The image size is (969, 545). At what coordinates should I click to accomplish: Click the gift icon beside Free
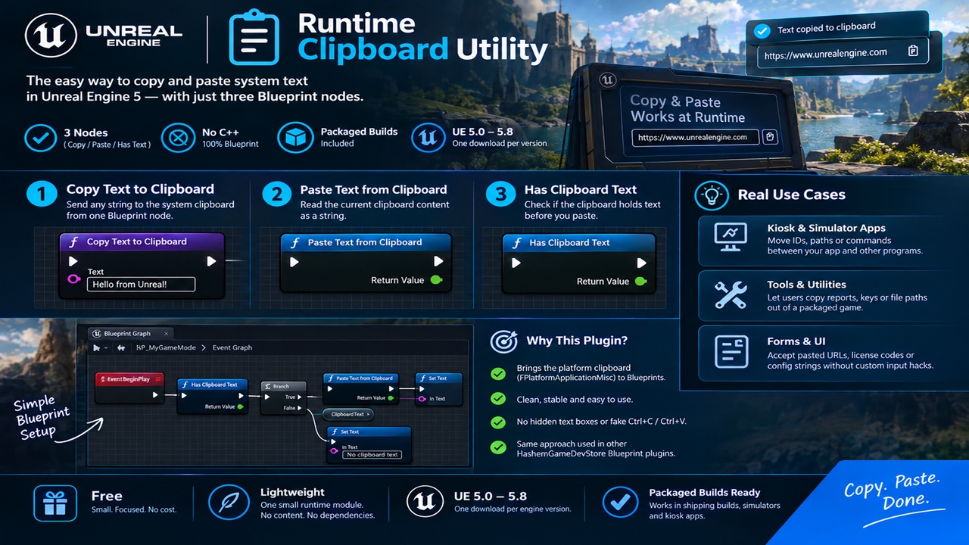coord(55,503)
